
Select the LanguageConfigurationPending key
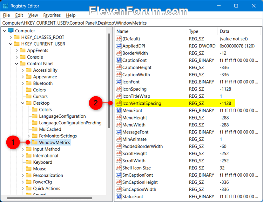70,123
